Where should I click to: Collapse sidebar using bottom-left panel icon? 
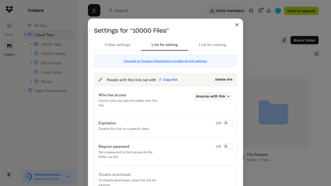9,174
